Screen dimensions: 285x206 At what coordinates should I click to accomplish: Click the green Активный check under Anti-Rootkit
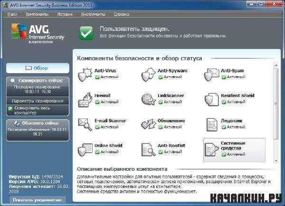pos(161,152)
